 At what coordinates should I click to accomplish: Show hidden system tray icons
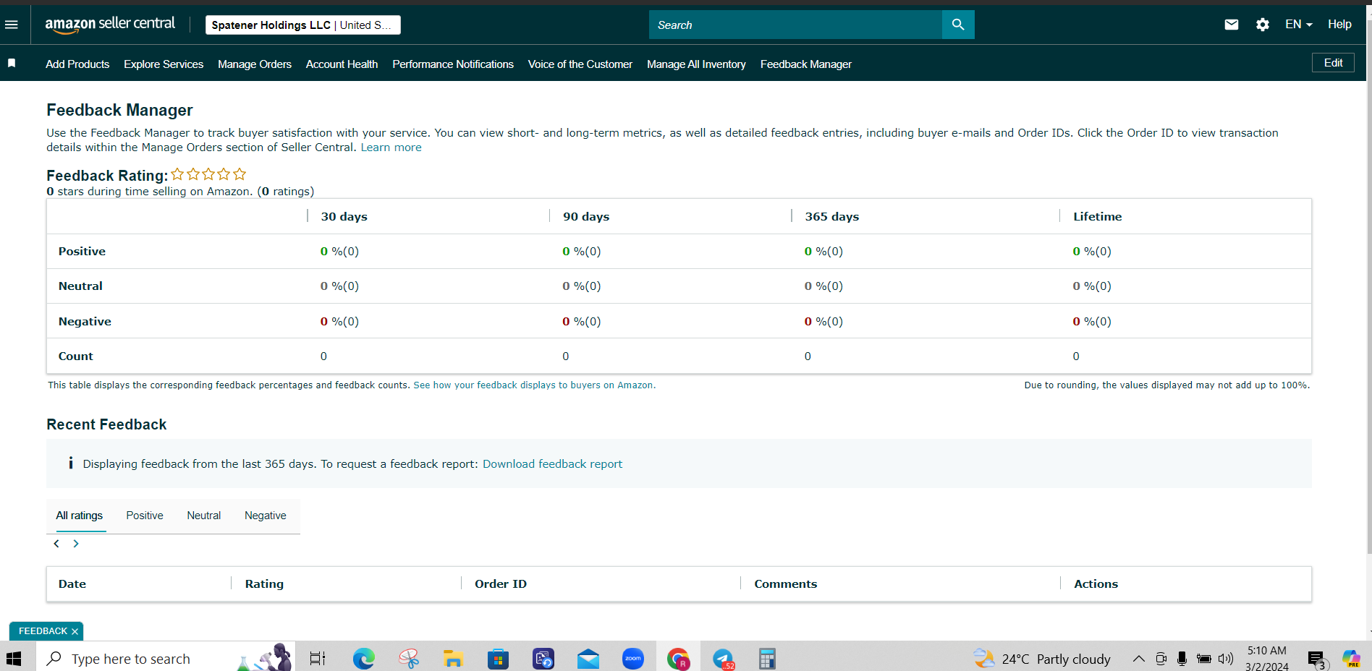(x=1138, y=659)
